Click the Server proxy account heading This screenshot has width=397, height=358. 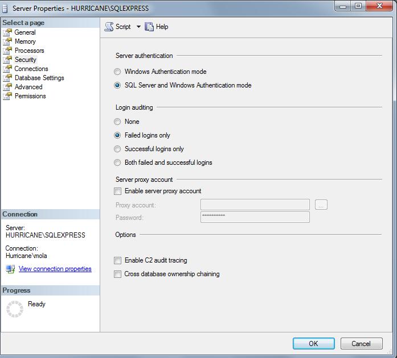[x=144, y=180]
